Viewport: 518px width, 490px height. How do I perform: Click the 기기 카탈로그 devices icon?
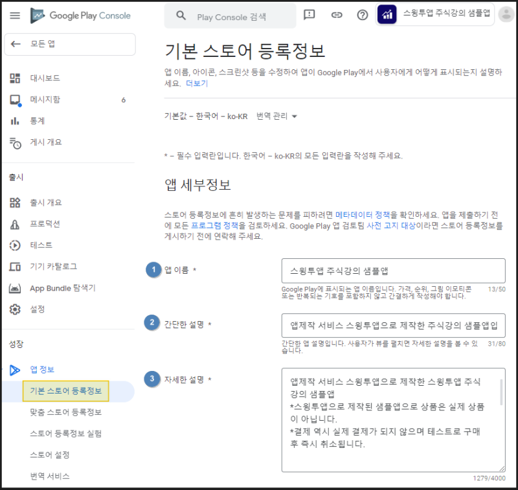coord(15,267)
